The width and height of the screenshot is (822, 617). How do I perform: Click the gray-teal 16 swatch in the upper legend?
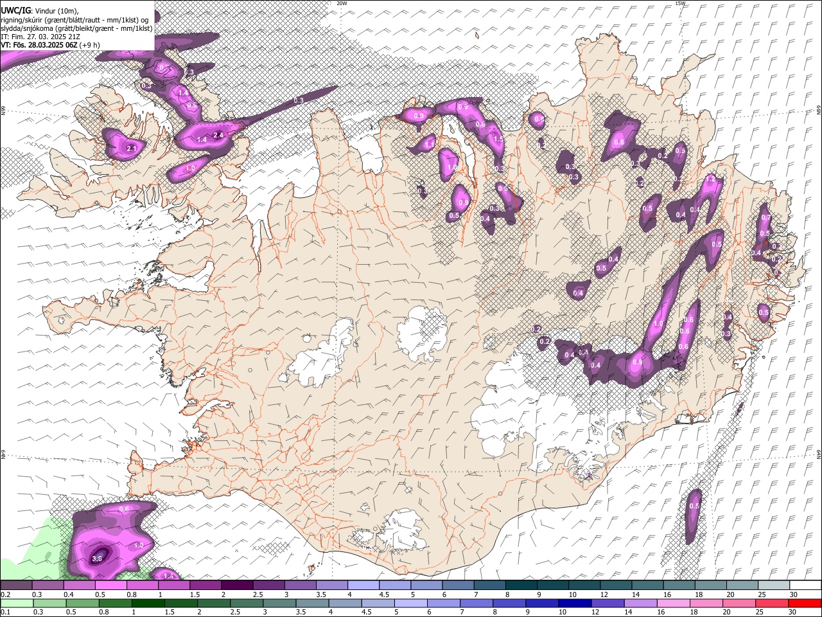tap(679, 585)
